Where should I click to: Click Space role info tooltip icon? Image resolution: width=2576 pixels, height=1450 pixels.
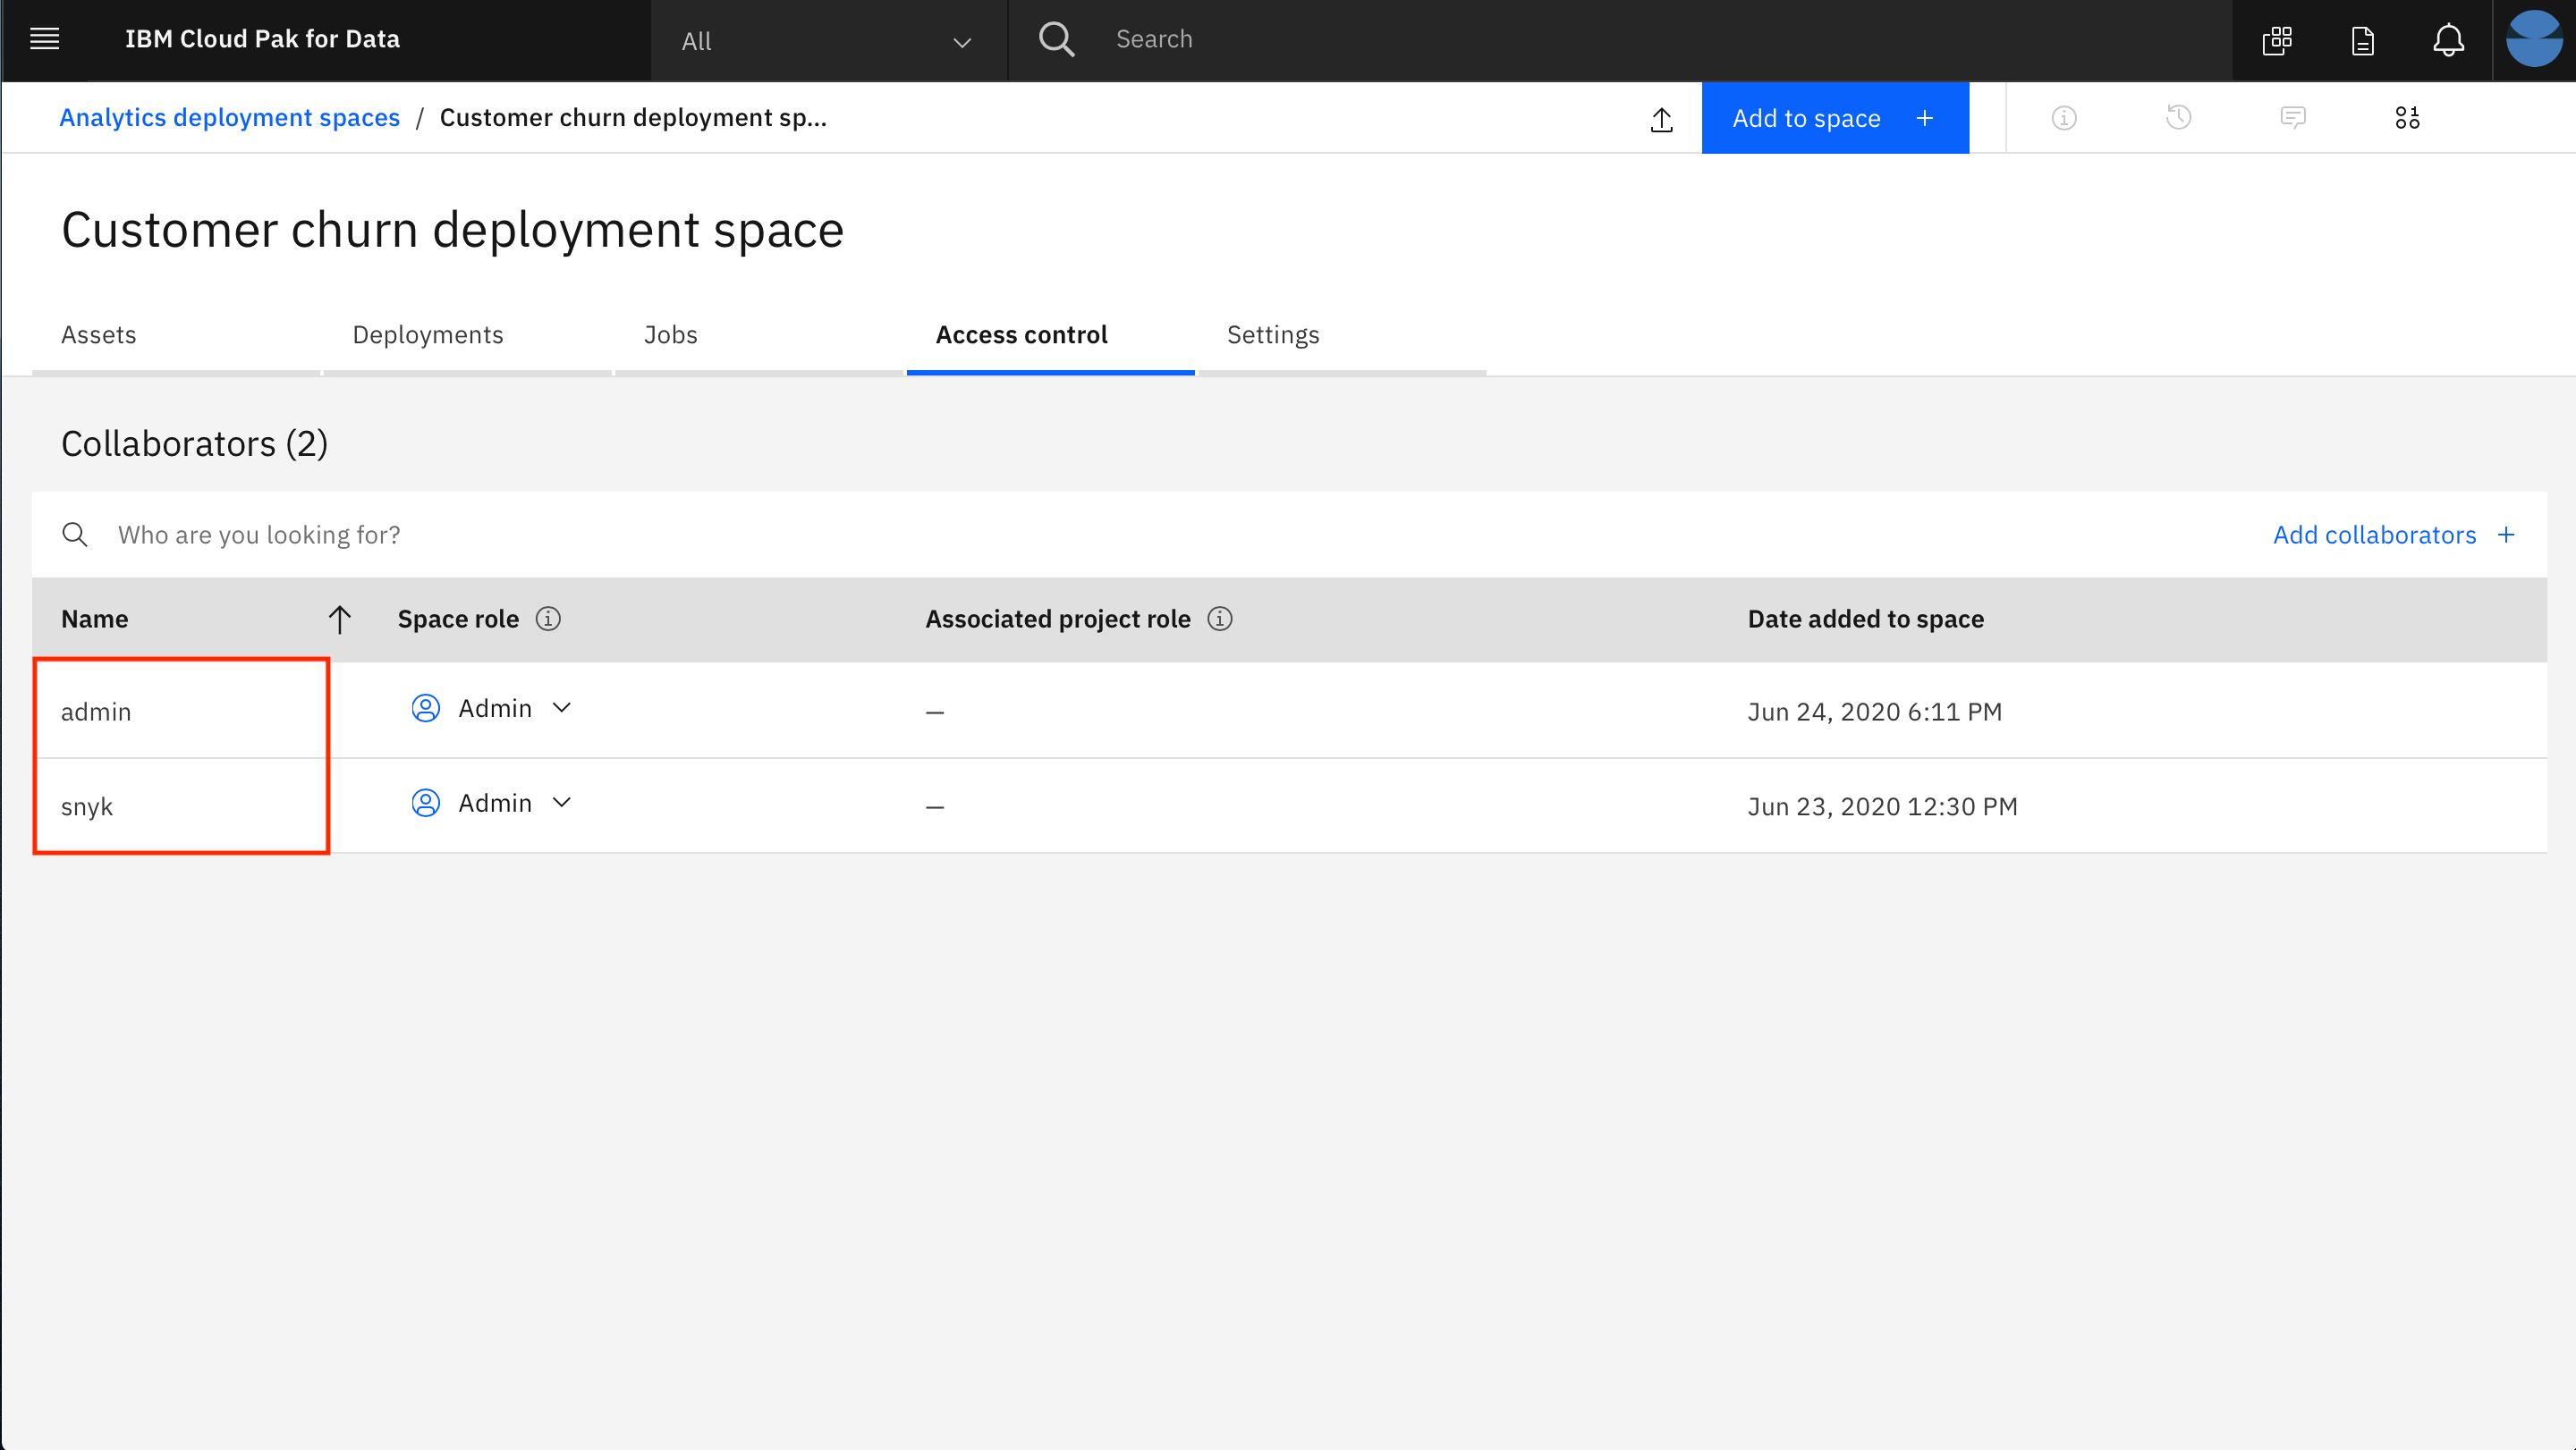click(548, 619)
